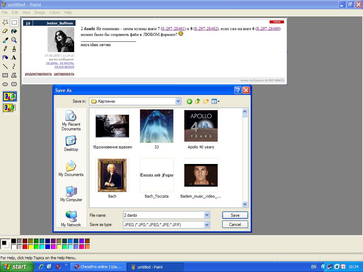Pick the Text tool in toolbox
Viewport: 363px width, 272px height.
[x=14, y=57]
